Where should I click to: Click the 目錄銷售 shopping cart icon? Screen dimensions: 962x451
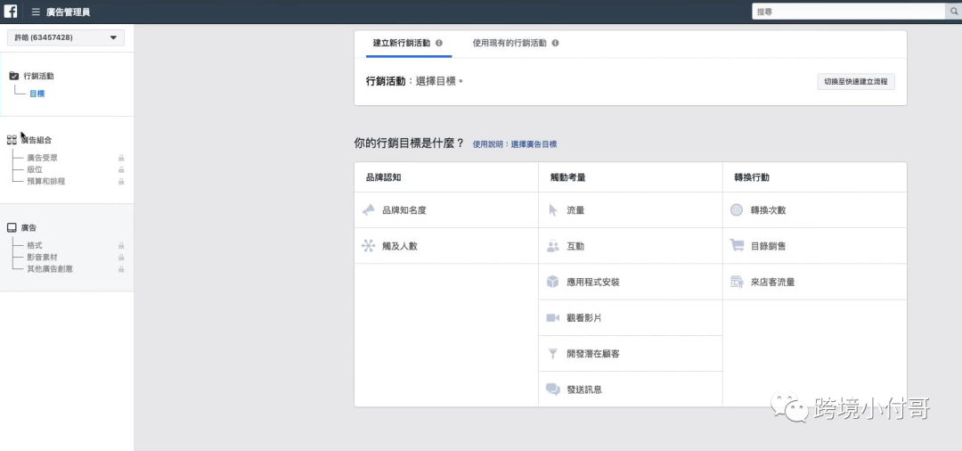point(737,245)
